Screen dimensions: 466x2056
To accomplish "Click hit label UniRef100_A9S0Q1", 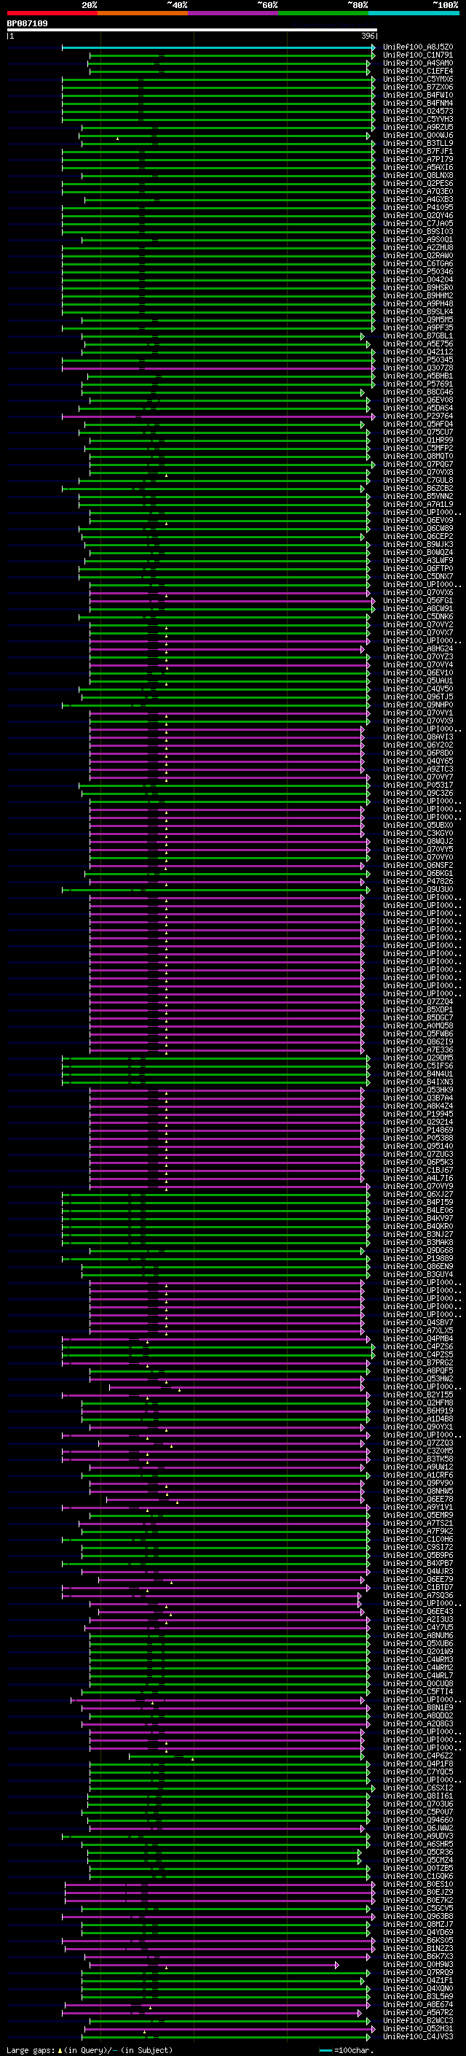I will (418, 239).
